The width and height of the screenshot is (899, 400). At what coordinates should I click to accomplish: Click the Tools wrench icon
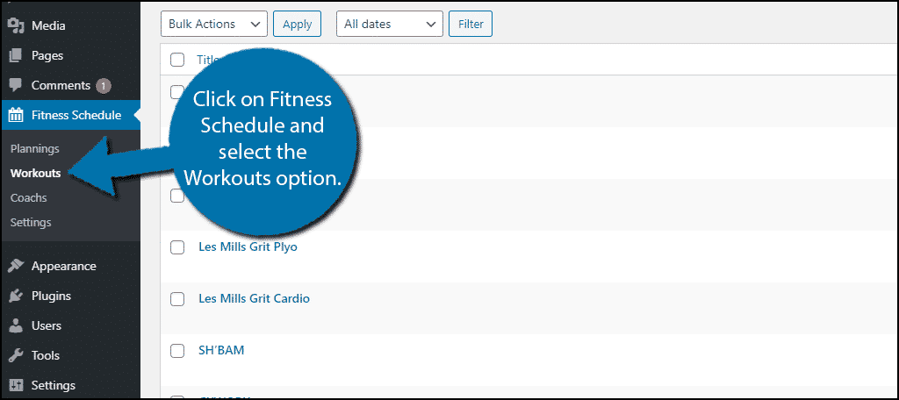[x=16, y=355]
